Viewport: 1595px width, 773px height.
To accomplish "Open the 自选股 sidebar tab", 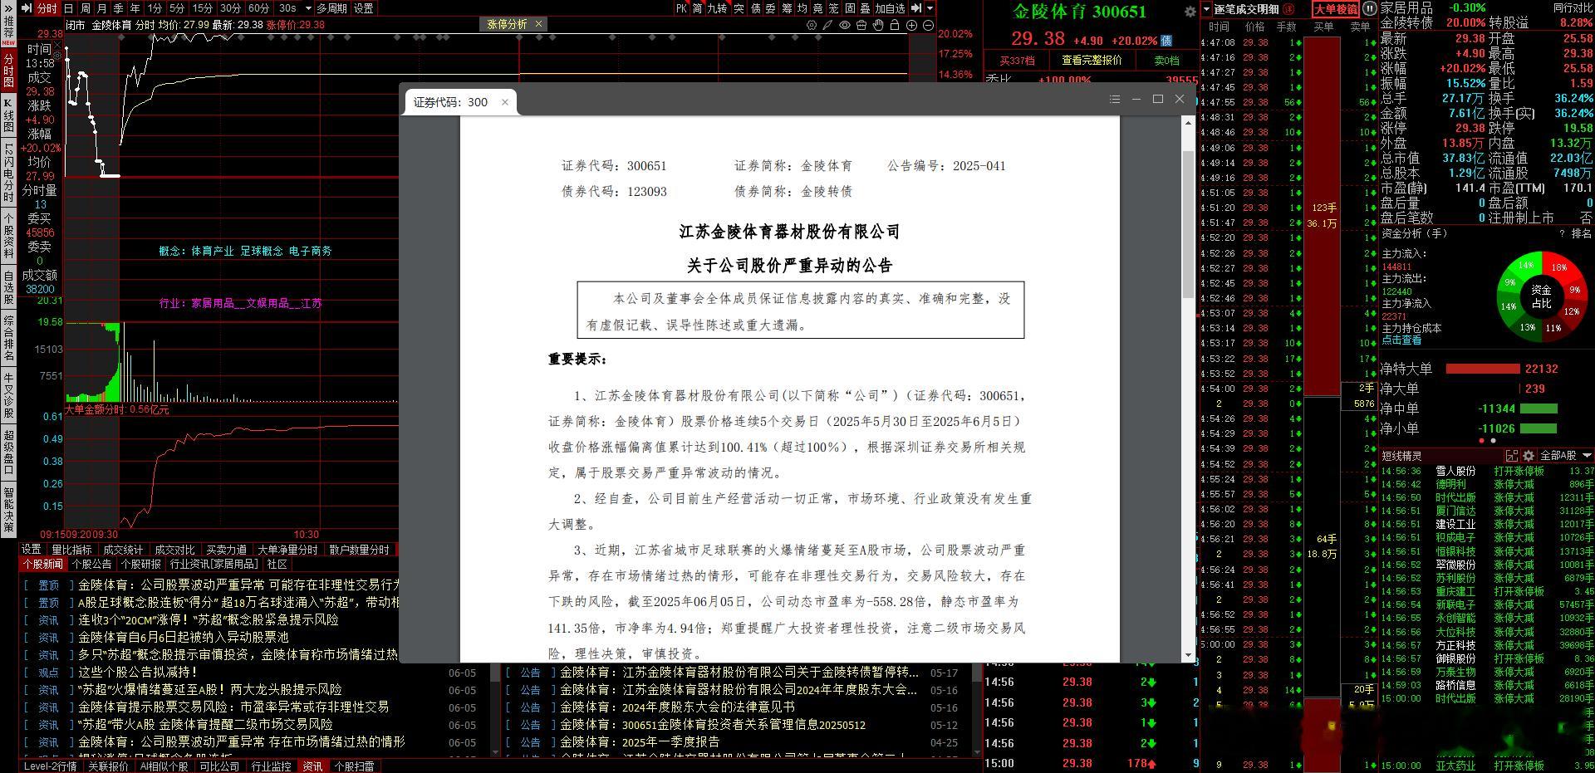I will [x=8, y=287].
